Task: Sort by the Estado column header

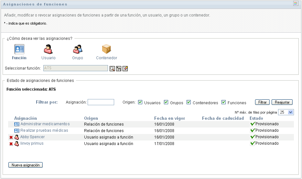Action: point(256,118)
